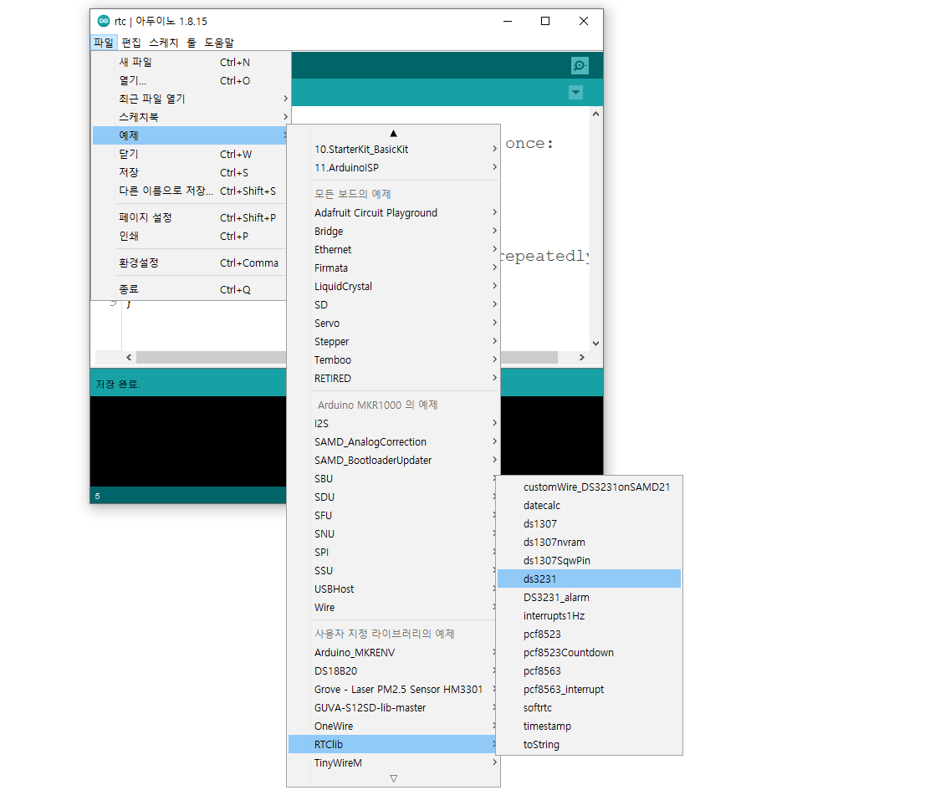
Task: Click the Arduino logo in the title bar
Action: click(x=104, y=22)
